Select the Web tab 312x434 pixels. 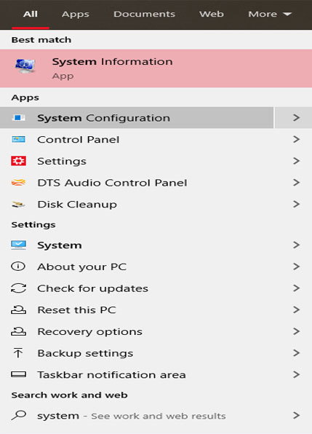tap(212, 14)
